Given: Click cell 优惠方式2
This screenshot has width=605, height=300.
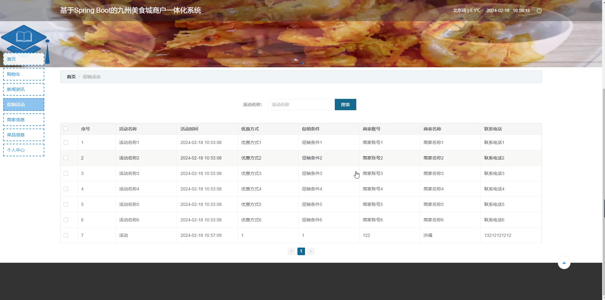Looking at the screenshot, I should click(251, 158).
